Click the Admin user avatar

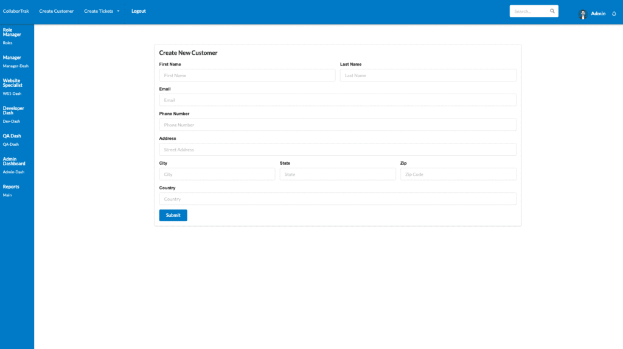(x=583, y=14)
